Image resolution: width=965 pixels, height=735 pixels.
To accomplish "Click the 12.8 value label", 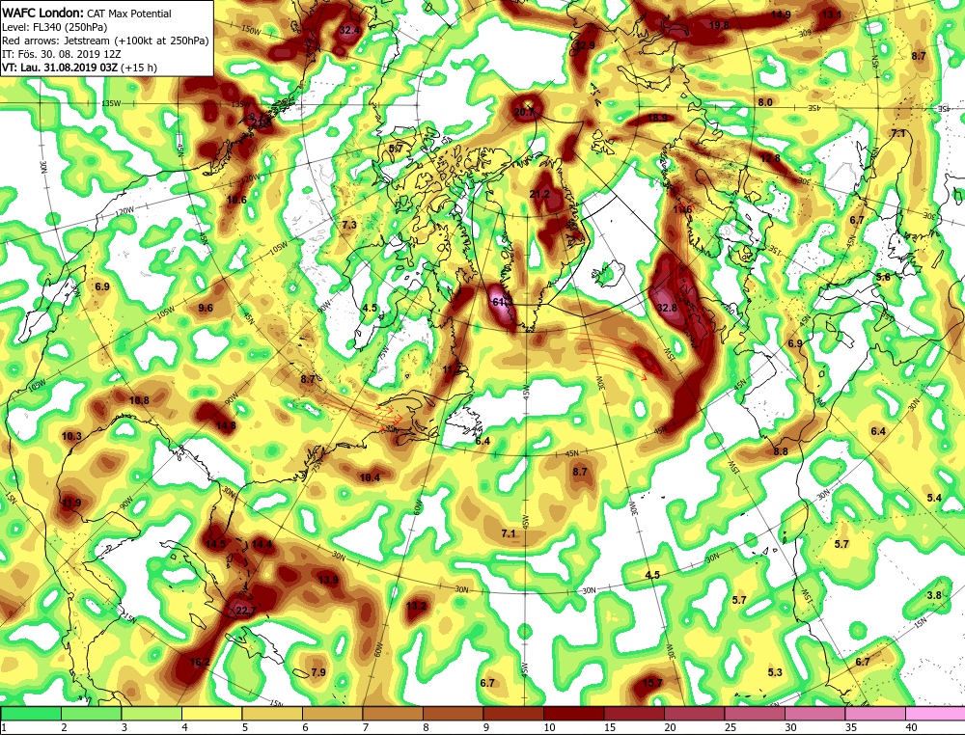I will click(x=770, y=158).
